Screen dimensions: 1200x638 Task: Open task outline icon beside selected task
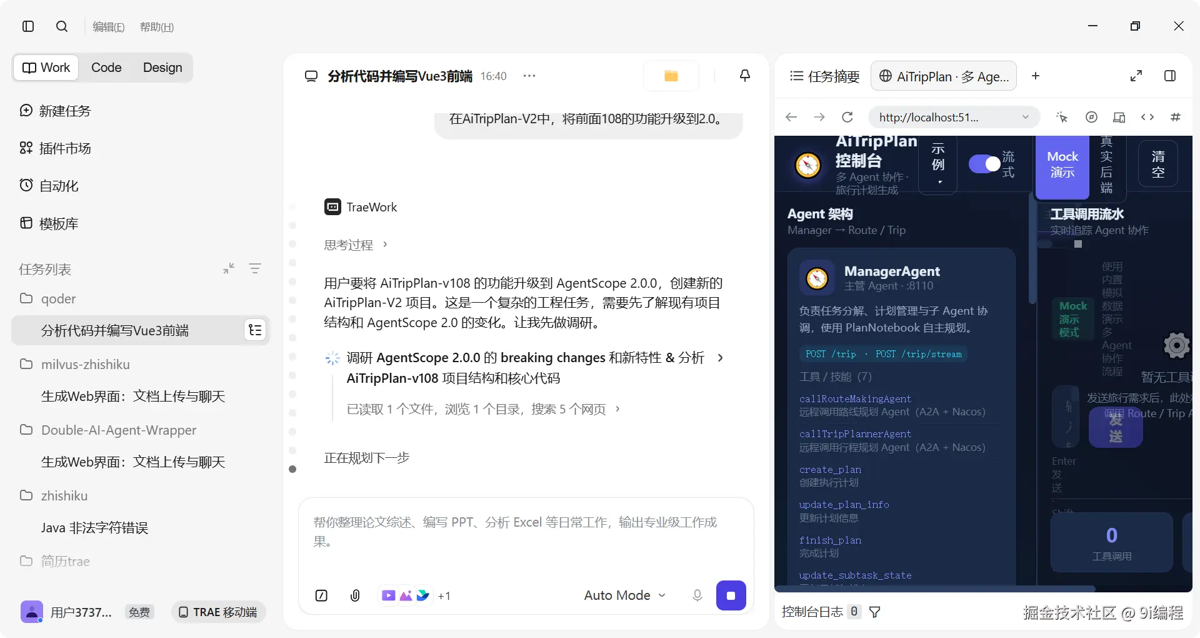[x=255, y=330]
